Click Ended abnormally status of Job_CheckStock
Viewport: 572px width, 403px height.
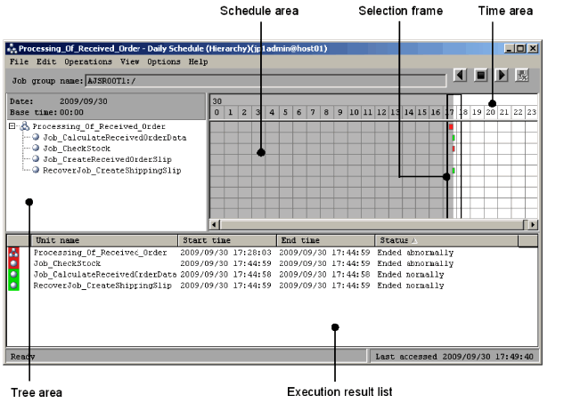tap(415, 263)
